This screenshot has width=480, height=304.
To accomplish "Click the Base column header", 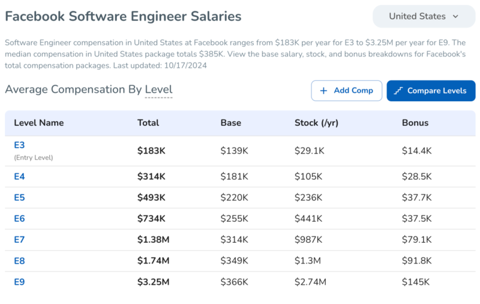I will 231,123.
